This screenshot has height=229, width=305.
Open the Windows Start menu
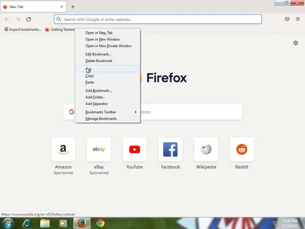[8, 223]
